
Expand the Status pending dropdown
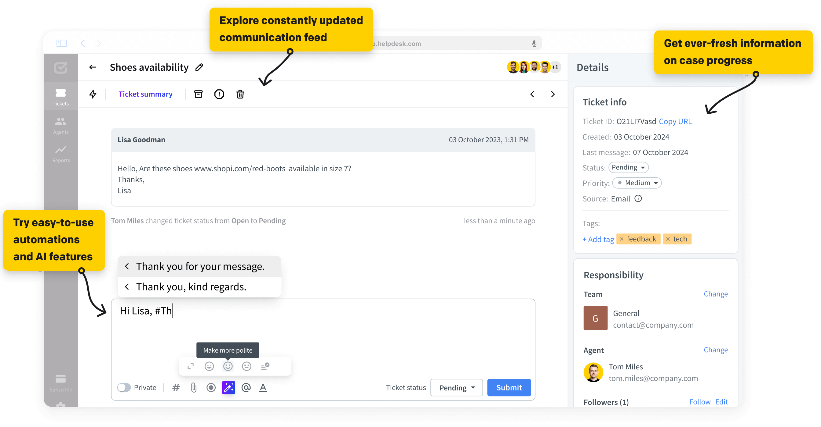627,167
